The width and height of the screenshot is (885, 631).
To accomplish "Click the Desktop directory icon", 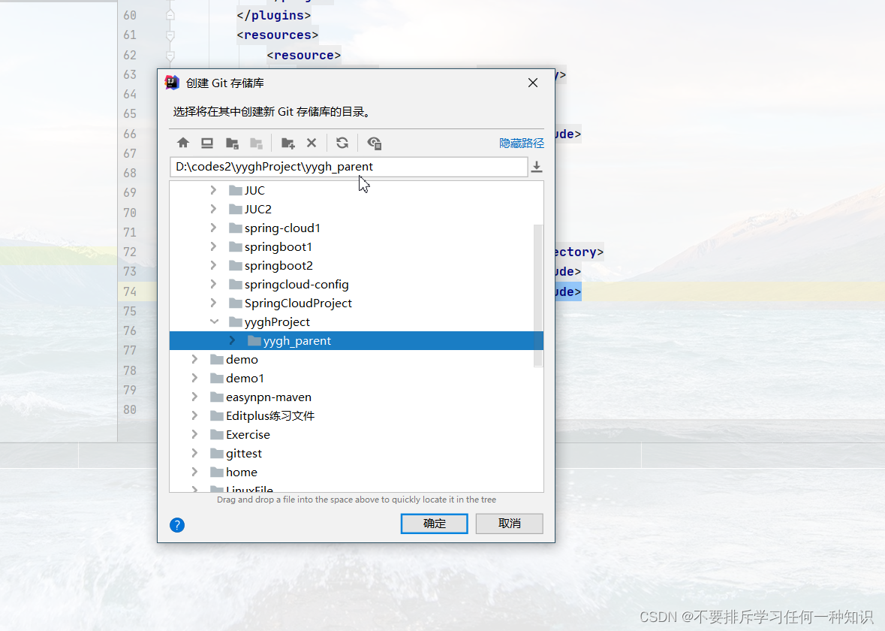I will (207, 143).
